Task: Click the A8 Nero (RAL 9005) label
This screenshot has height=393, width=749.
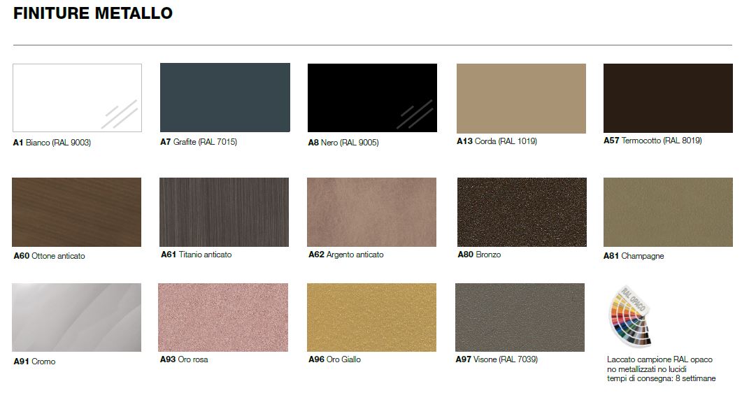Action: click(343, 143)
